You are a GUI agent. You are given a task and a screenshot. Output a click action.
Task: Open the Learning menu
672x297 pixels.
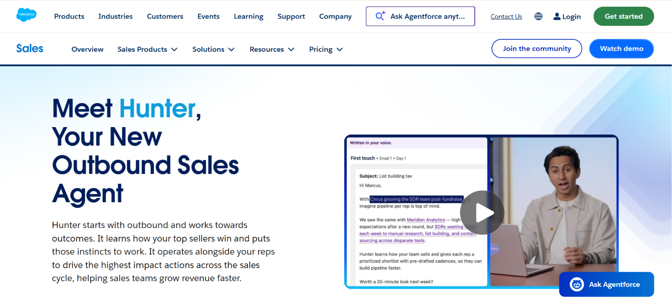248,16
